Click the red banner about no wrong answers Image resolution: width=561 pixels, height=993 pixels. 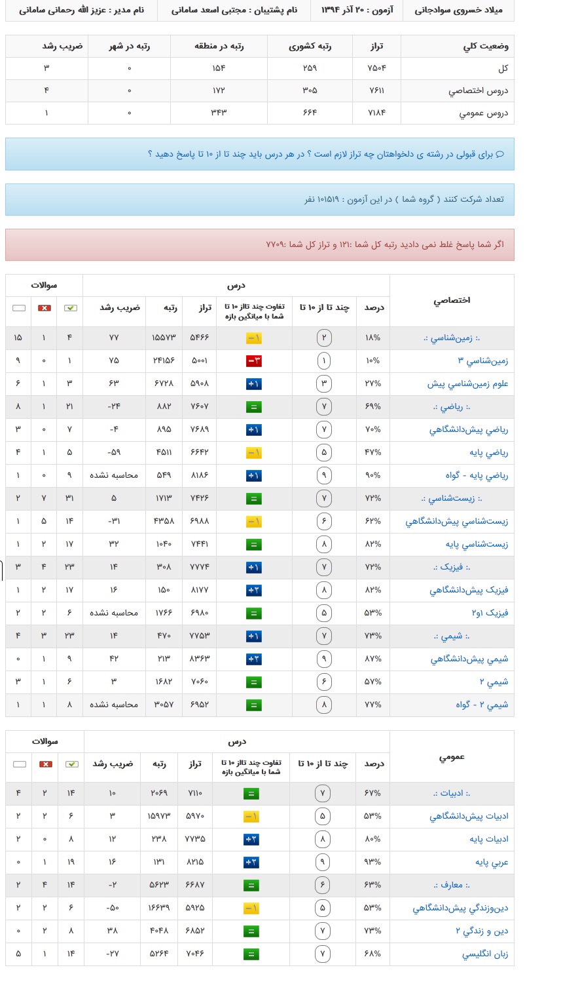(260, 244)
